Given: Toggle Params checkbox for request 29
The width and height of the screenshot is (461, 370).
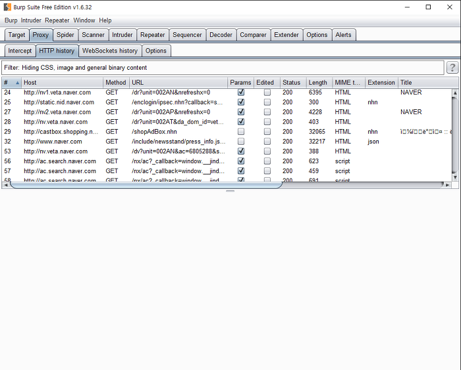Looking at the screenshot, I should pyautogui.click(x=241, y=132).
